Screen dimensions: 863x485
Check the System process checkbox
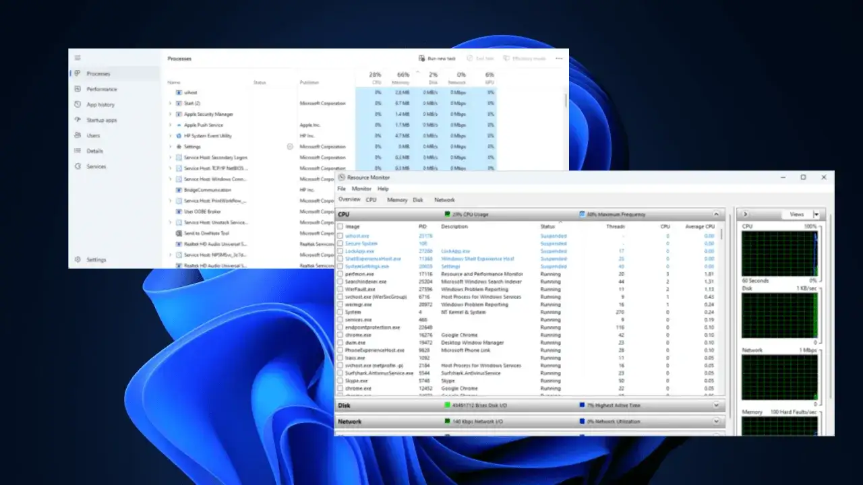click(340, 312)
